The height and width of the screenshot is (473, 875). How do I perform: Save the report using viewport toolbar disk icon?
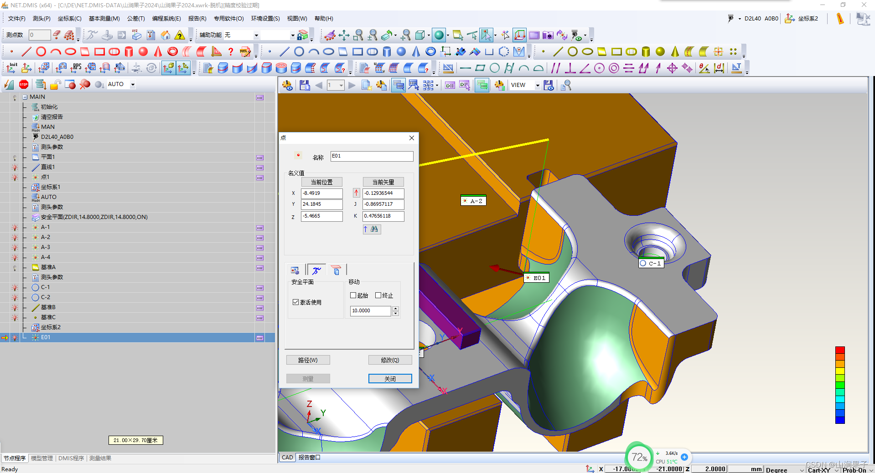point(305,85)
